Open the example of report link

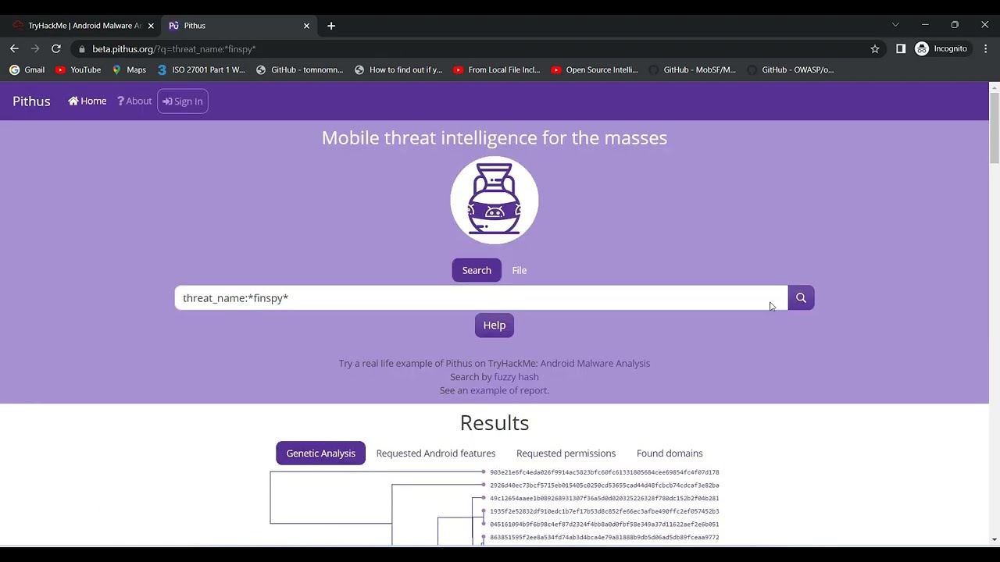(509, 390)
